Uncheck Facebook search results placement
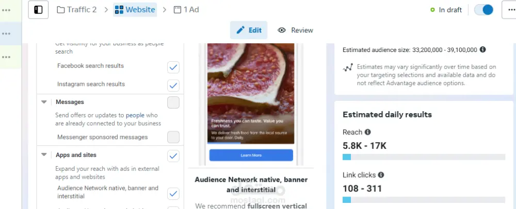 pyautogui.click(x=173, y=67)
